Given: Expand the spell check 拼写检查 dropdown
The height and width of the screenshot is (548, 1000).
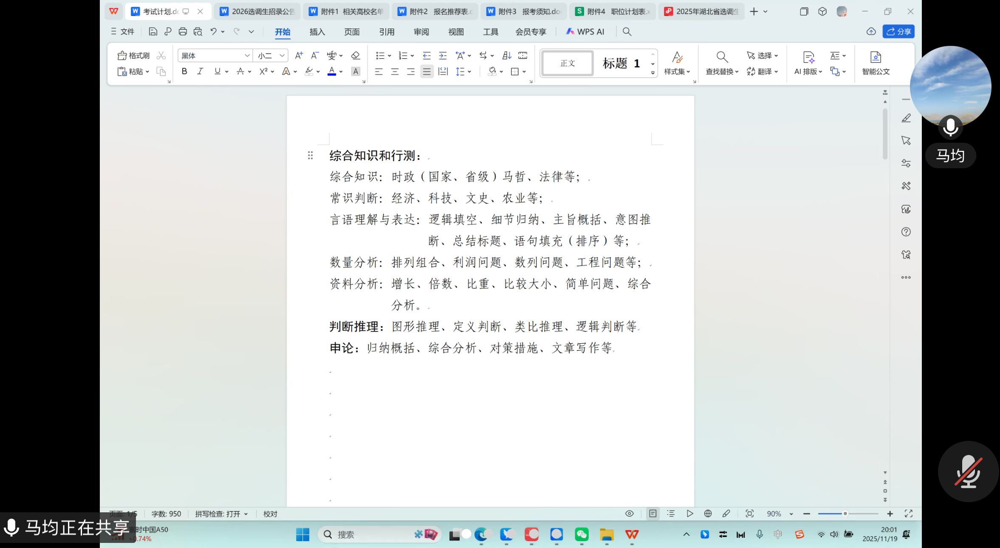Looking at the screenshot, I should 246,514.
